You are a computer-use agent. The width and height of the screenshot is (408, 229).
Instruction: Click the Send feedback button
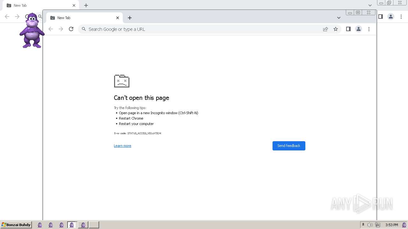[x=289, y=146]
